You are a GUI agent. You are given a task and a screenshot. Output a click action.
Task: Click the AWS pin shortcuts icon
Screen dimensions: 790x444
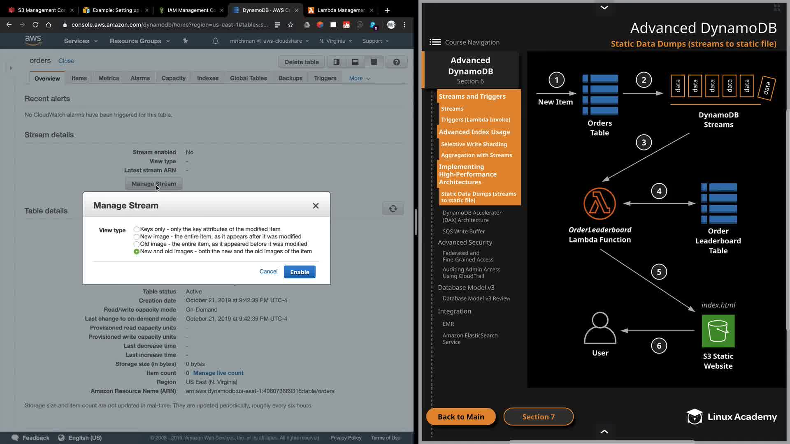coord(185,41)
